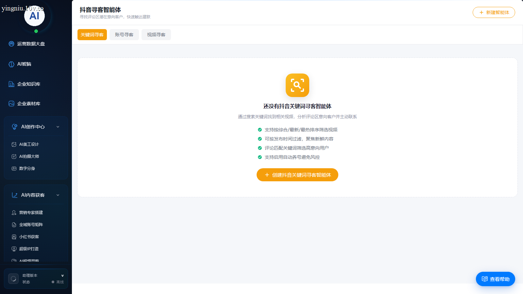Click the AI logo at the sidebar top

tap(34, 16)
